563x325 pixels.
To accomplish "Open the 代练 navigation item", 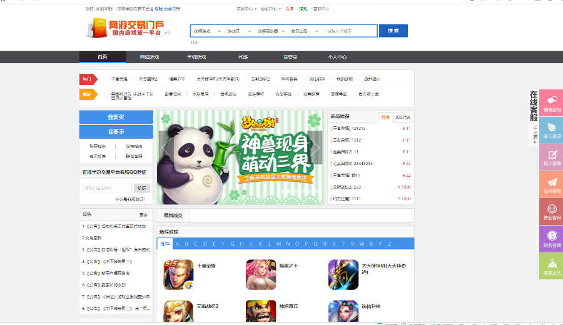I will coord(243,57).
